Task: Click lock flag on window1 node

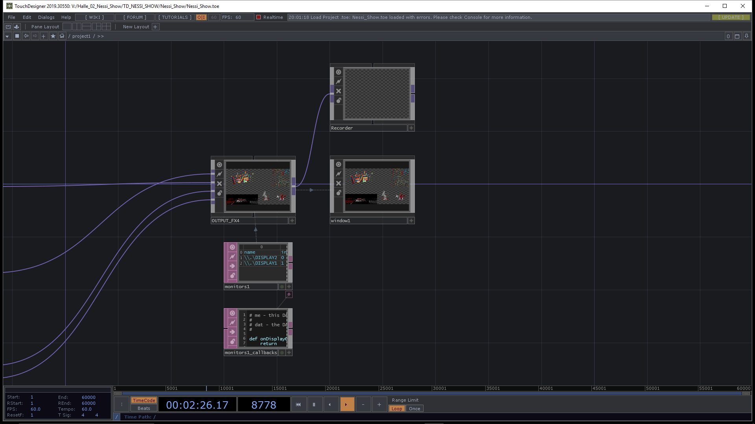Action: [339, 193]
